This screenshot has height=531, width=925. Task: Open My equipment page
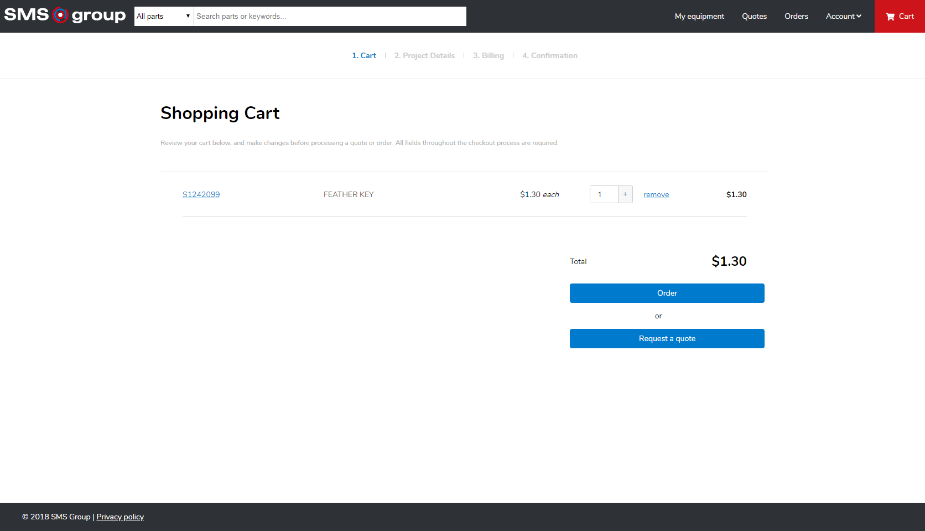pos(699,16)
